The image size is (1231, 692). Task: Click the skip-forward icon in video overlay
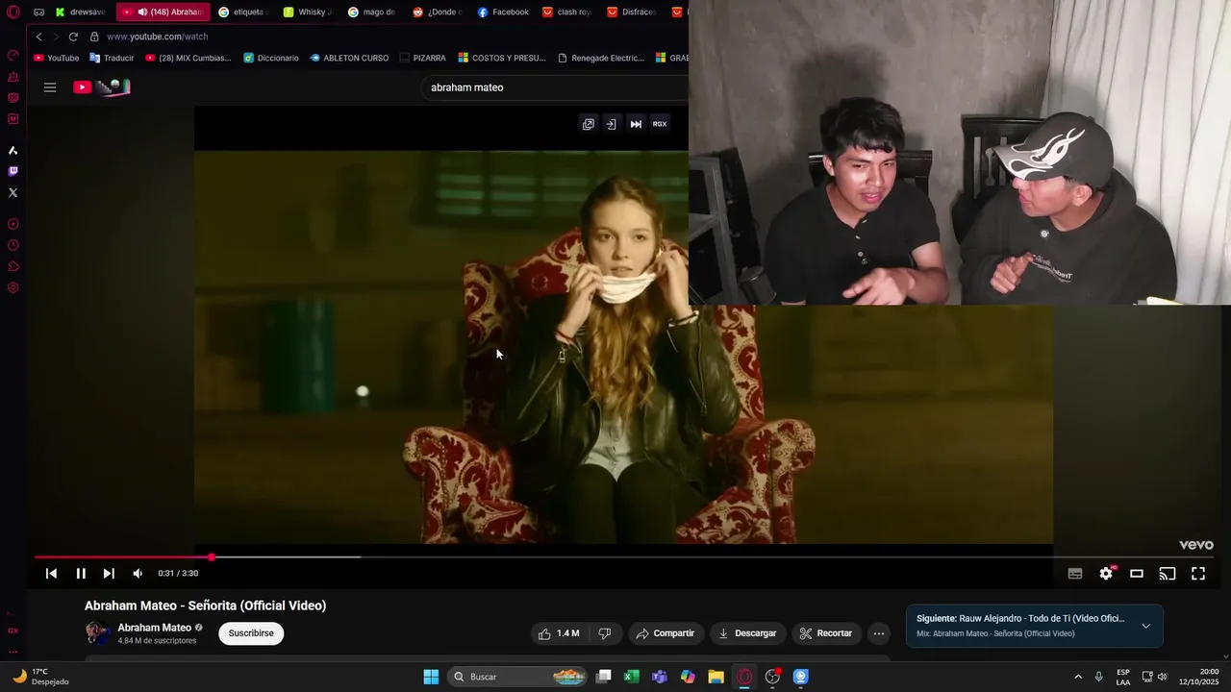[x=636, y=124]
